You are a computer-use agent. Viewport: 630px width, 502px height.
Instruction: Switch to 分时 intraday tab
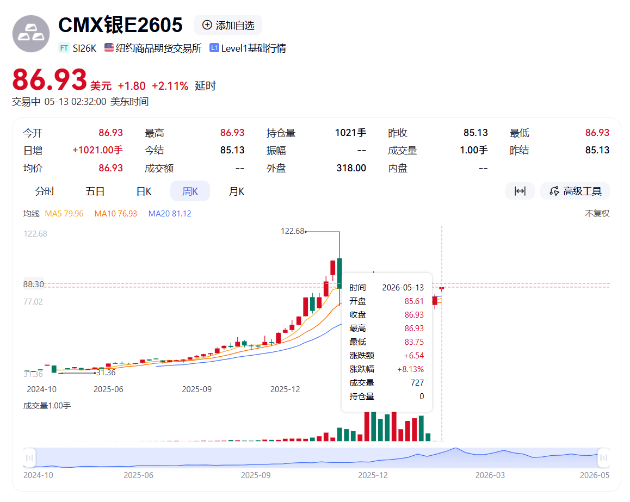[x=45, y=191]
